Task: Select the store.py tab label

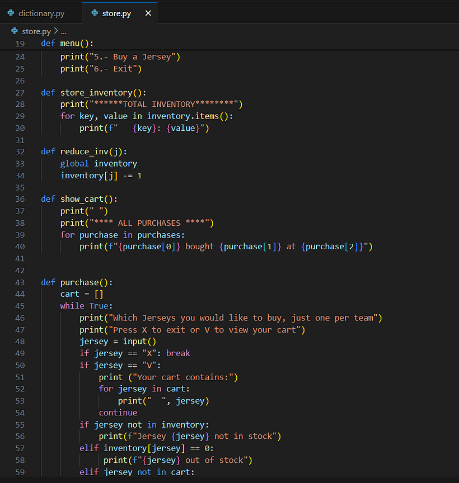Action: [x=116, y=13]
